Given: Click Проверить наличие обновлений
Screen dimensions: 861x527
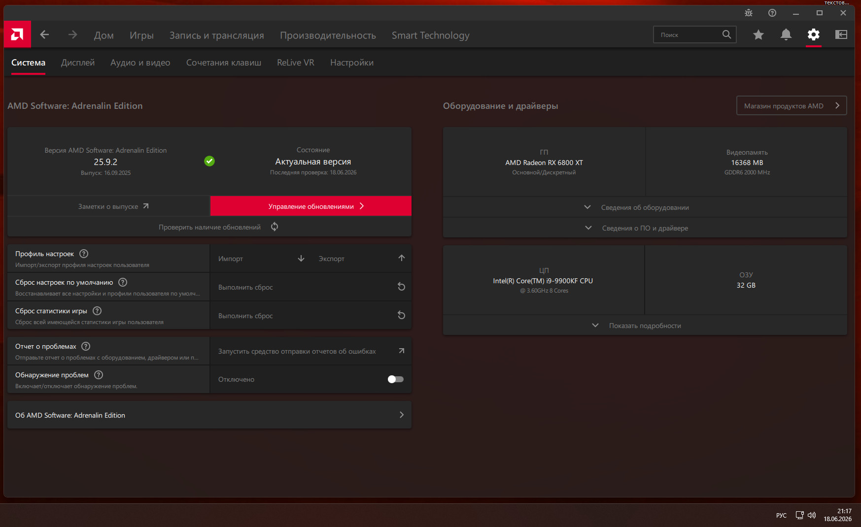Looking at the screenshot, I should tap(209, 227).
